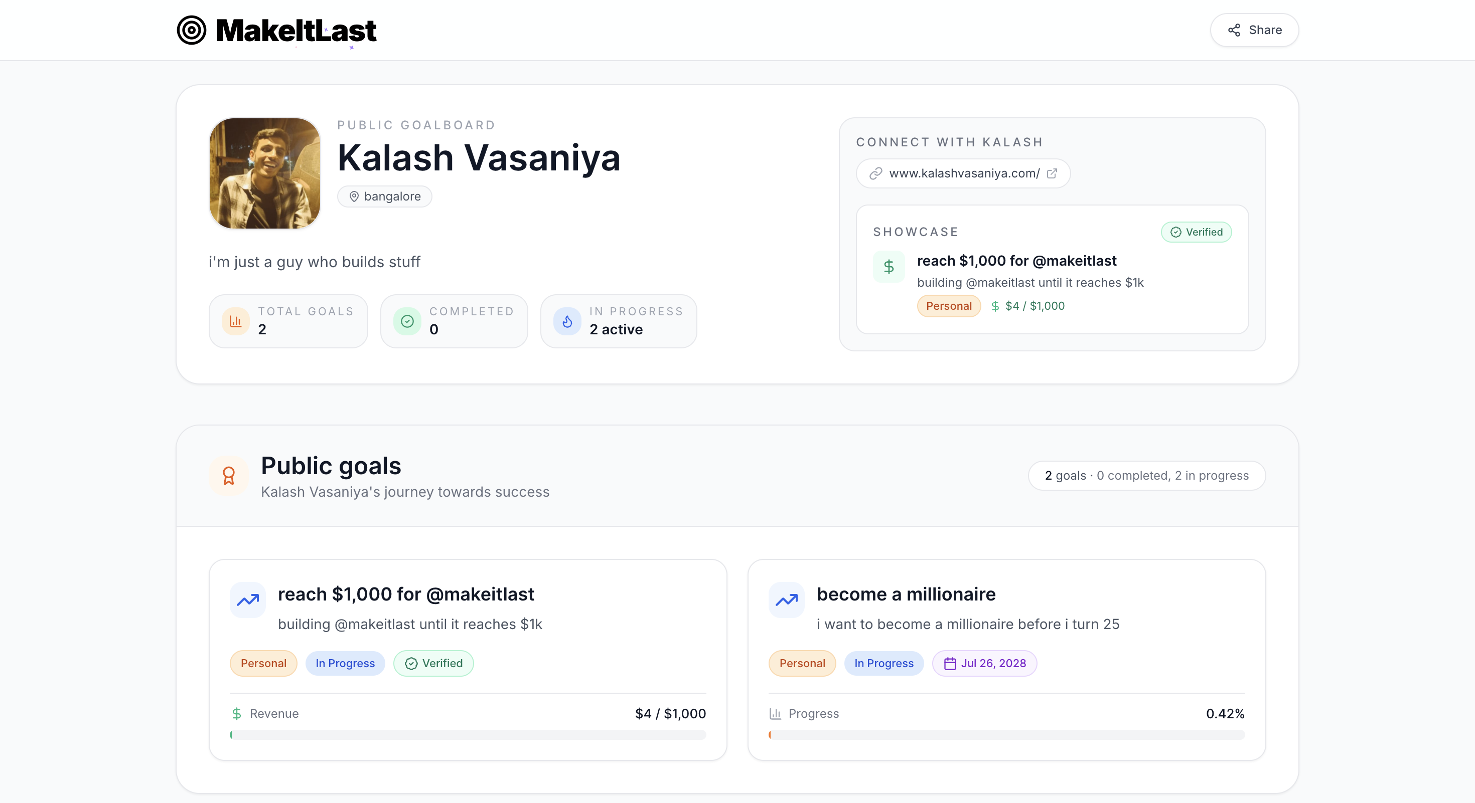
Task: Click the trending-up icon on reach $1,000 card
Action: [247, 599]
